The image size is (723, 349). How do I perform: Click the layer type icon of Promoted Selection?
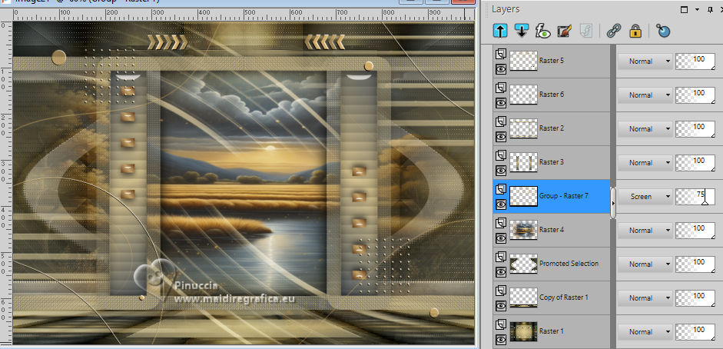tap(501, 258)
